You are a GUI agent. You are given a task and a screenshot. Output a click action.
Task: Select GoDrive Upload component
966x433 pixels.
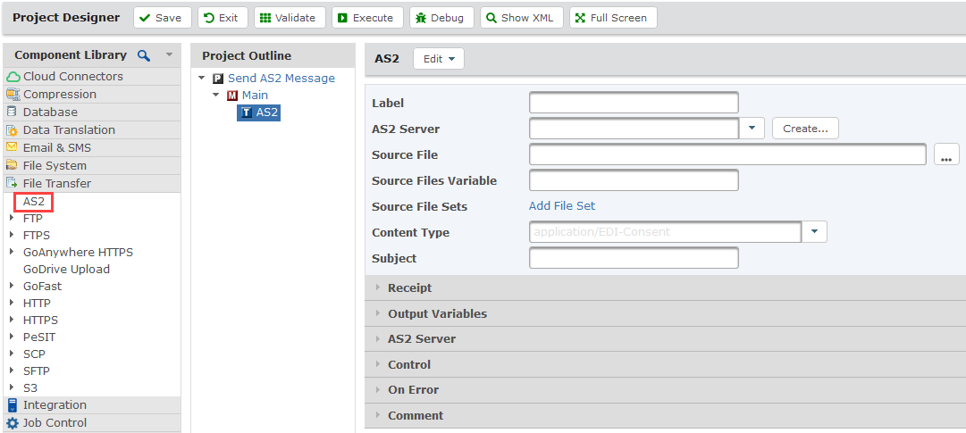tap(66, 269)
